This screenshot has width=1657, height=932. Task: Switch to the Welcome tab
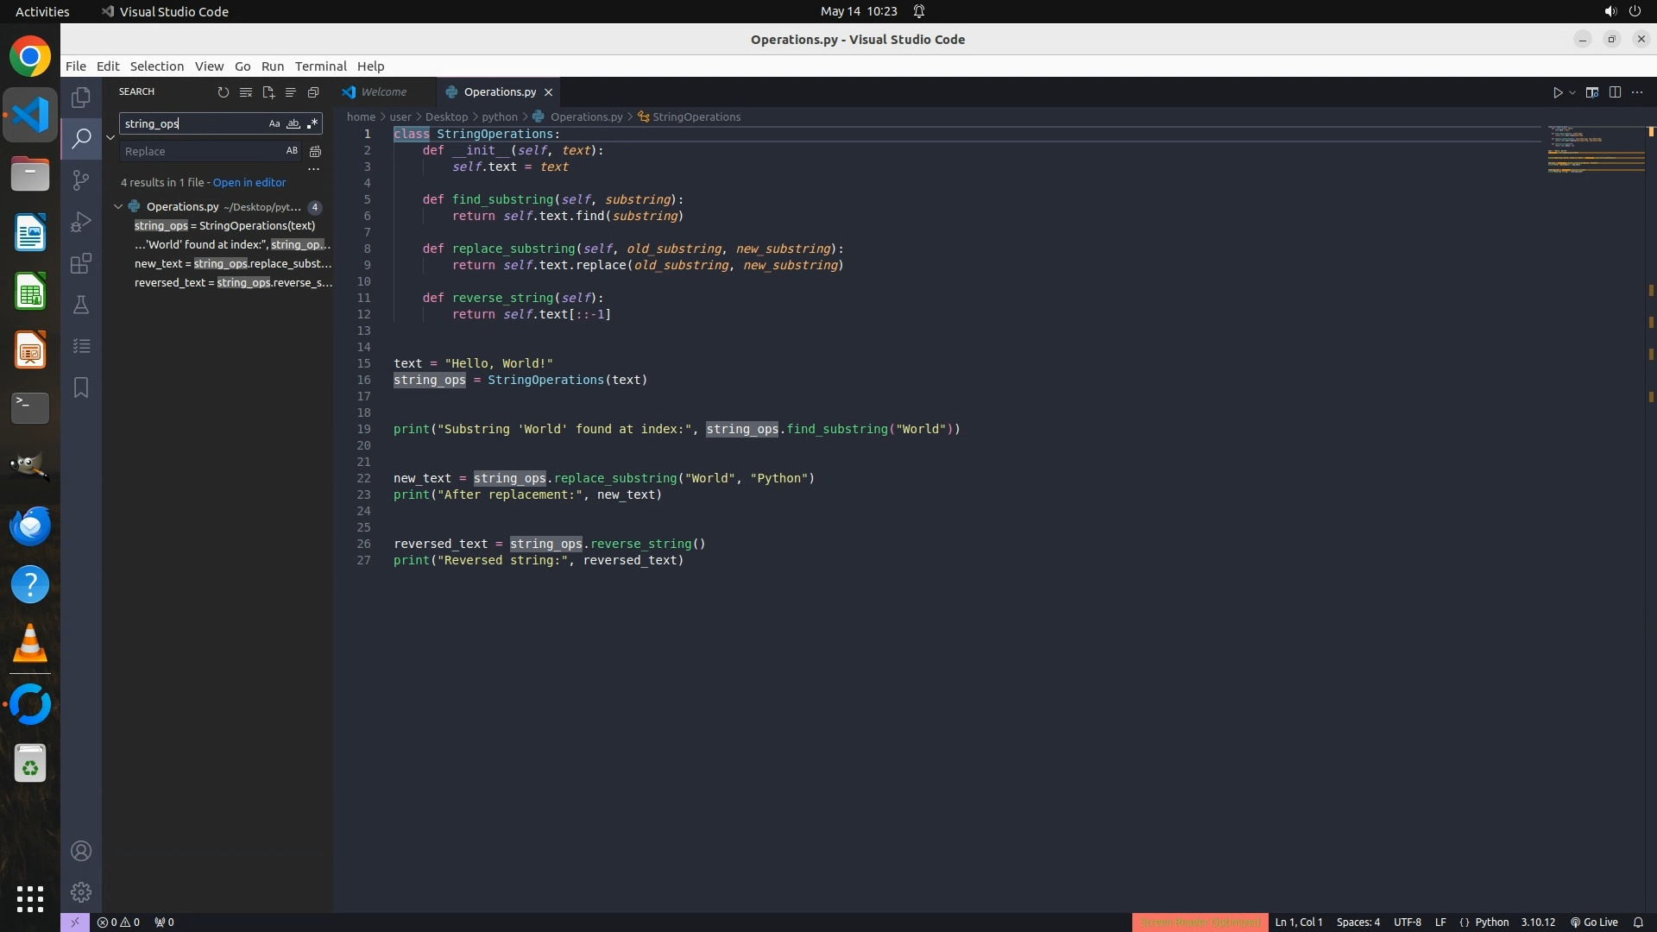click(383, 92)
